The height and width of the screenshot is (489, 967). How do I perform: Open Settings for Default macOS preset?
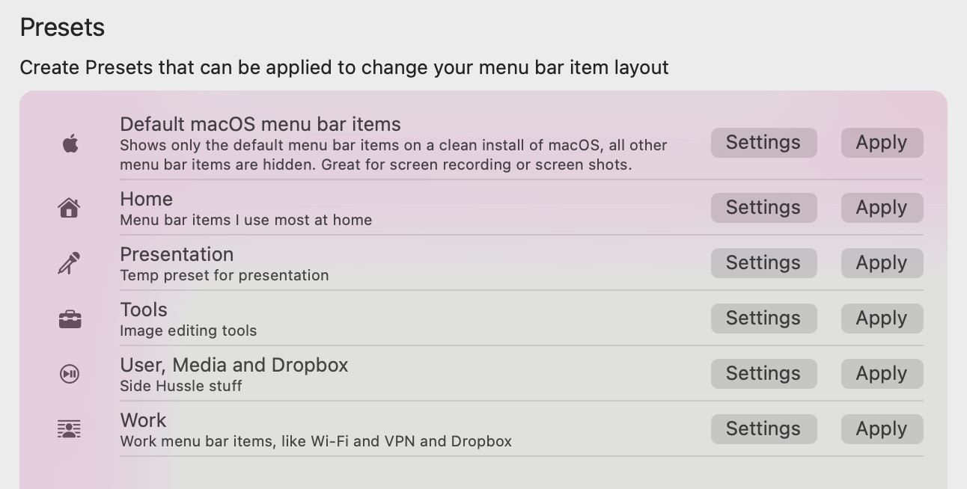[x=763, y=143]
